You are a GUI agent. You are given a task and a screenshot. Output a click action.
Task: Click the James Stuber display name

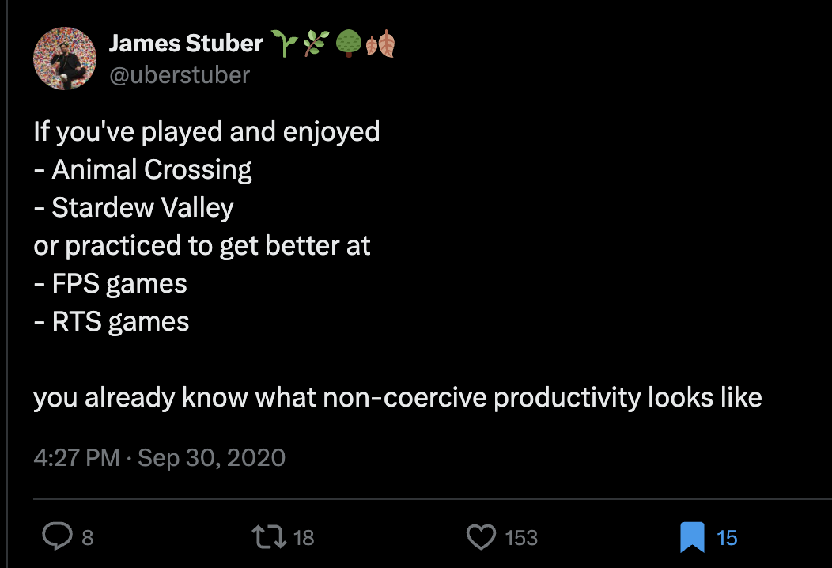pyautogui.click(x=185, y=44)
